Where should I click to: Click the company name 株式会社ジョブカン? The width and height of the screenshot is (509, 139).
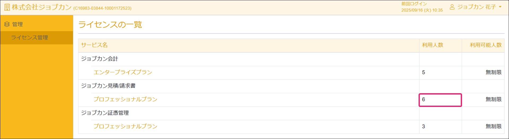[x=42, y=7]
